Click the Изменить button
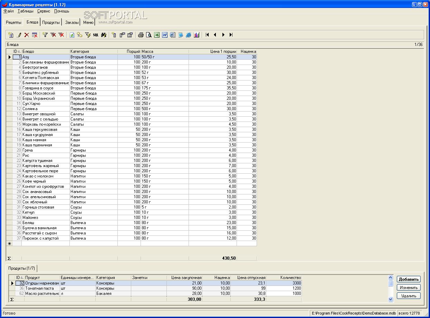430x318 pixels. tap(409, 287)
